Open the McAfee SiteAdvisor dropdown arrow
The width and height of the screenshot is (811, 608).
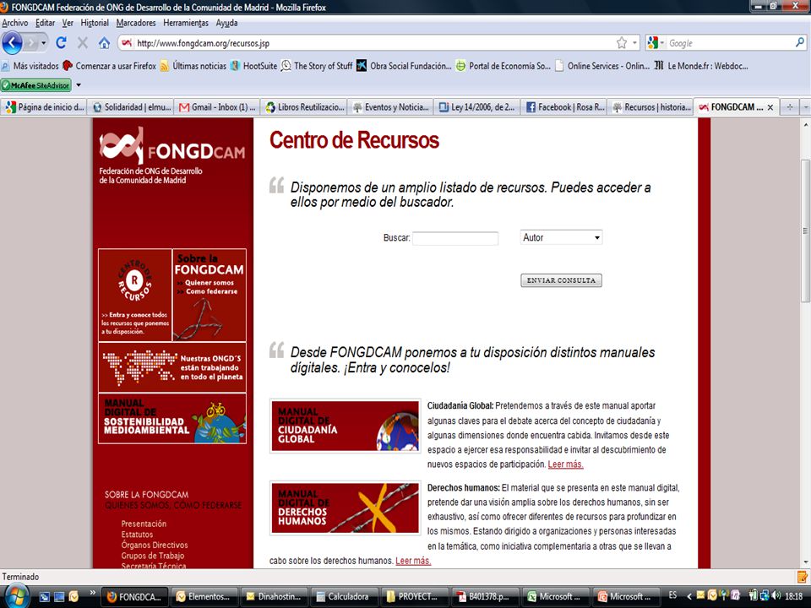[79, 84]
